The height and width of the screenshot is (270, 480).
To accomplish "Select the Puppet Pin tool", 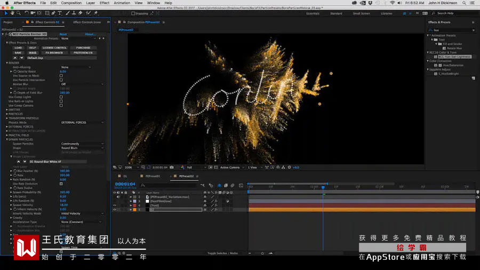I will [95, 13].
